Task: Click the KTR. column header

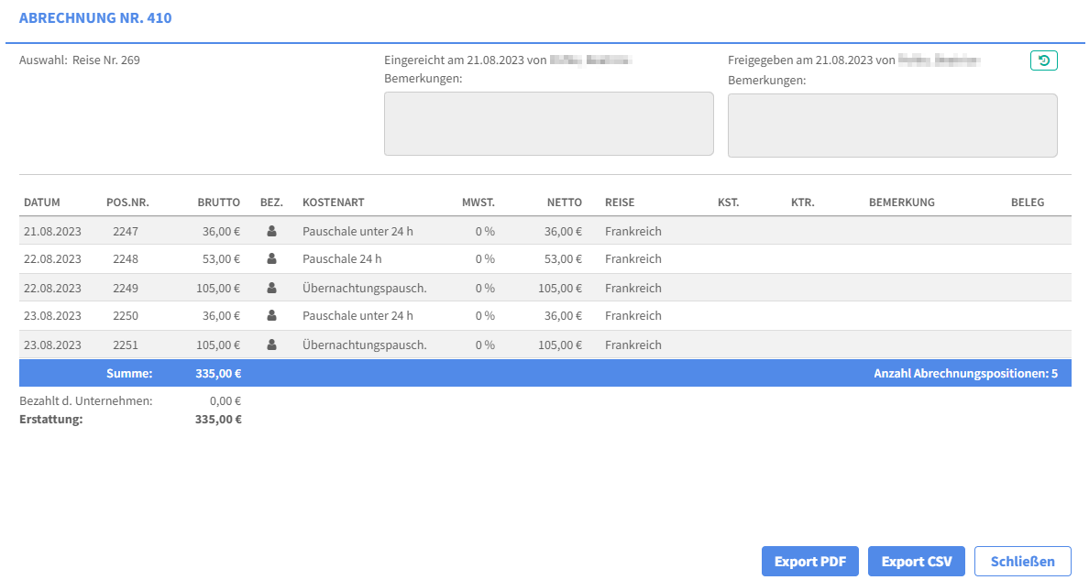Action: tap(803, 202)
